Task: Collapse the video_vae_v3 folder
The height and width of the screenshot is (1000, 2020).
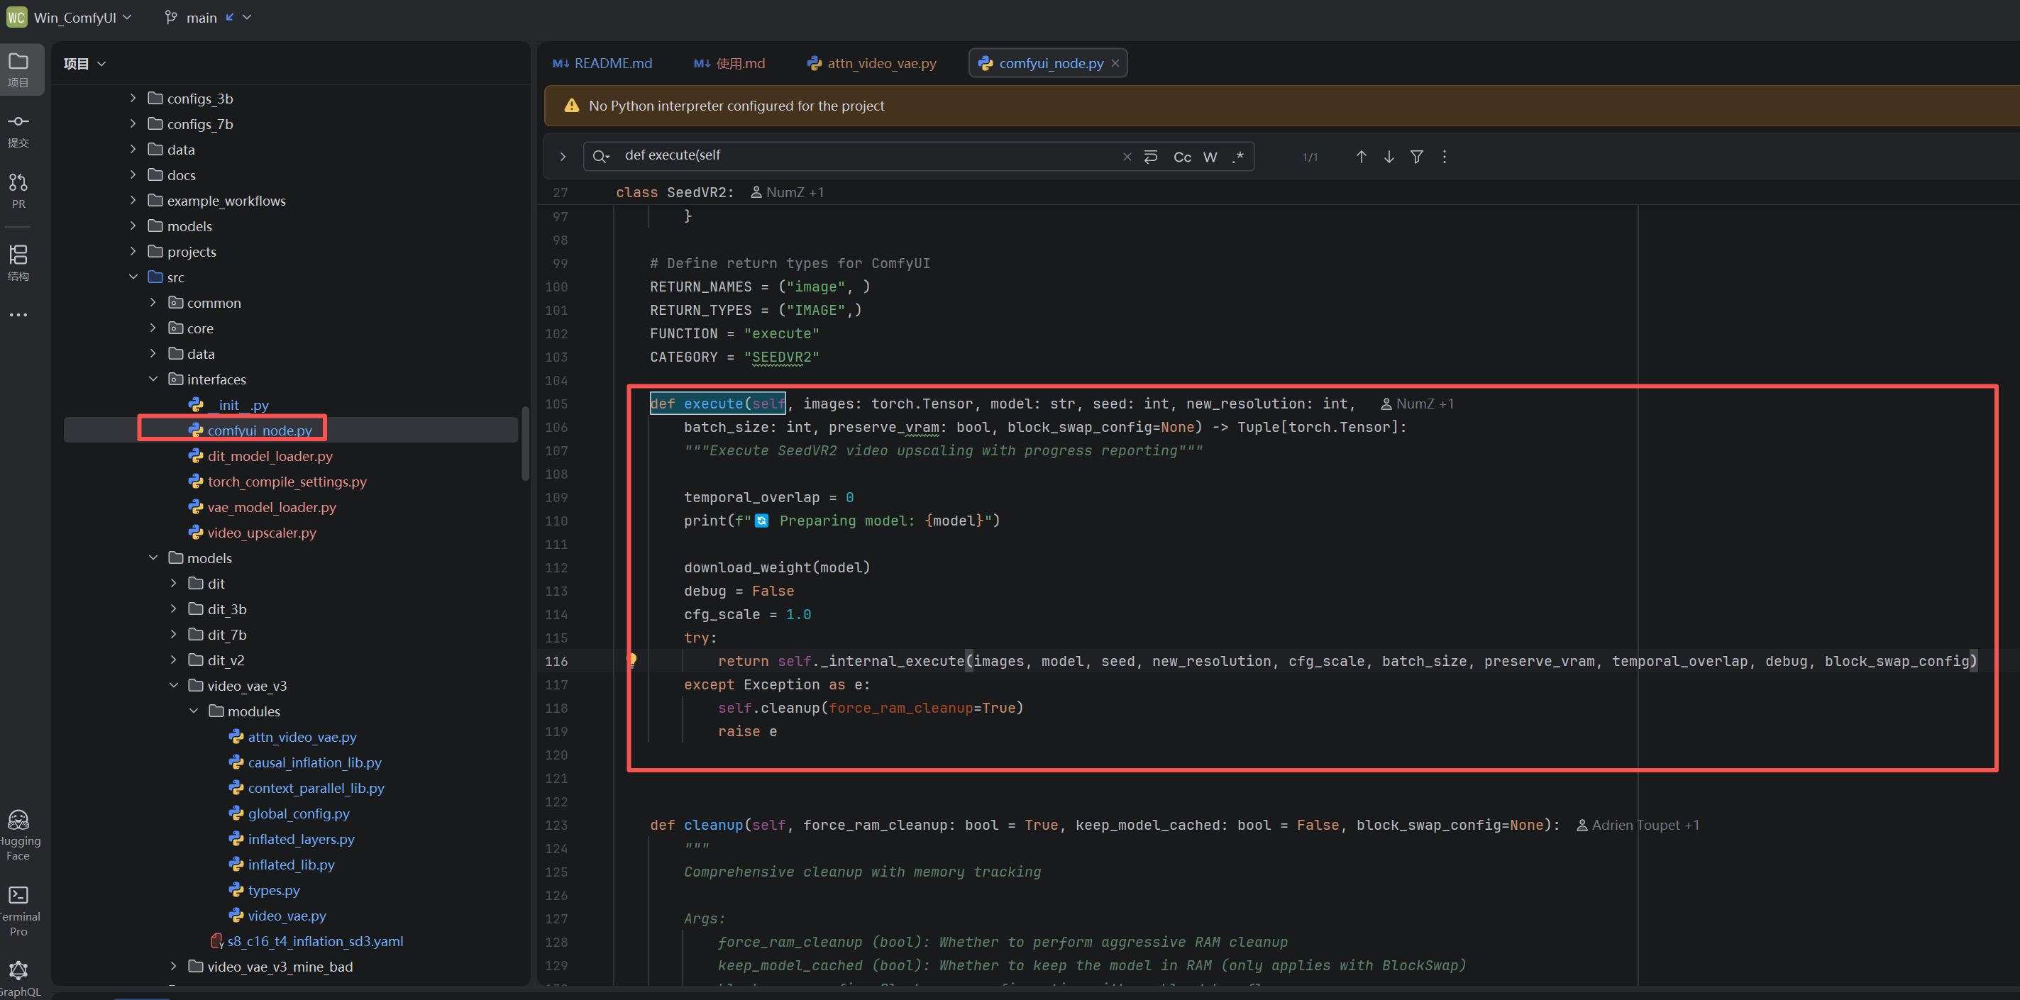Action: [173, 685]
